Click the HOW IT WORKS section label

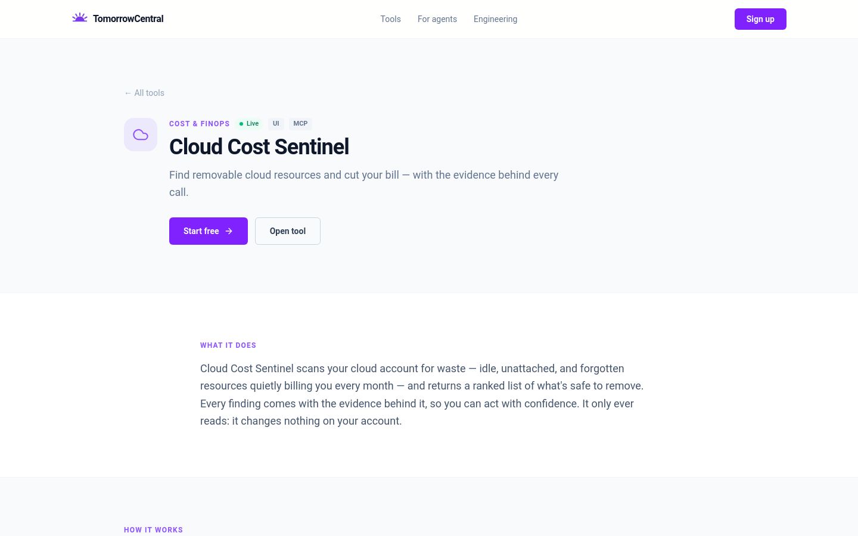tap(153, 530)
